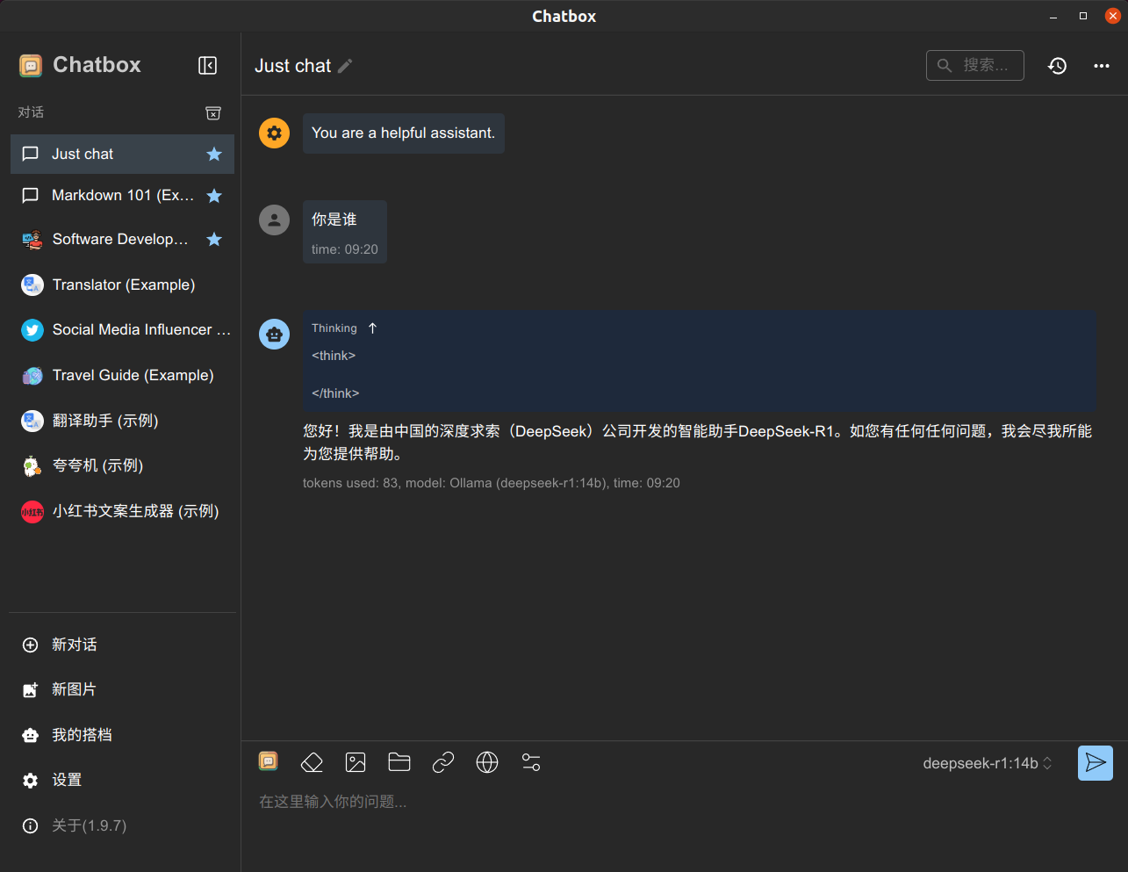Collapse the sidebar panel

(208, 66)
